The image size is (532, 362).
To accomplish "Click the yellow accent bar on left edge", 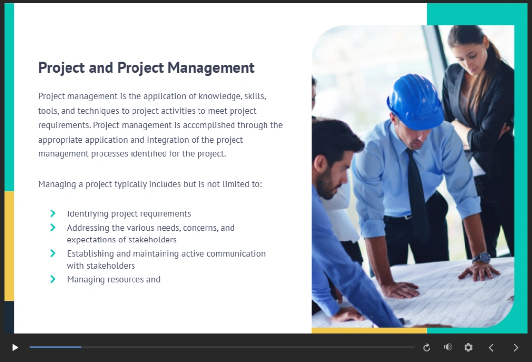I will [x=9, y=246].
